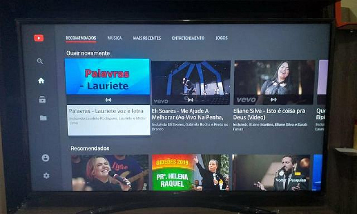Viewport: 357px width, 214px height.
Task: Click the YouTube logo icon
Action: 39,38
